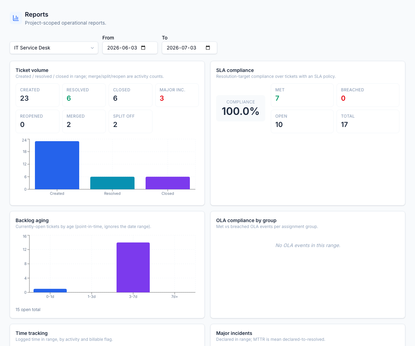
Task: Select the CLOSED 6 stat card
Action: pyautogui.click(x=130, y=95)
